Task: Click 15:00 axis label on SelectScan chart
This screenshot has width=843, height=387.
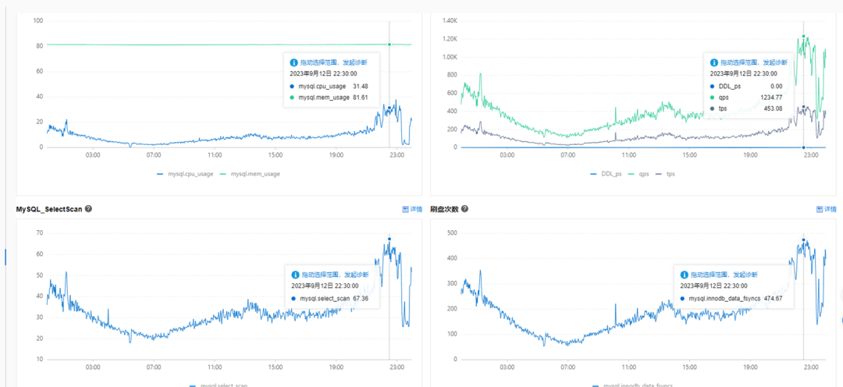Action: tap(276, 367)
